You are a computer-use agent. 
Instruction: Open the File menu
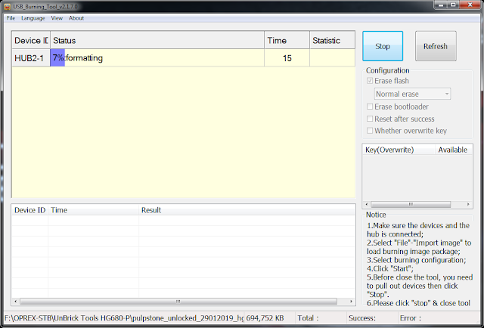11,17
